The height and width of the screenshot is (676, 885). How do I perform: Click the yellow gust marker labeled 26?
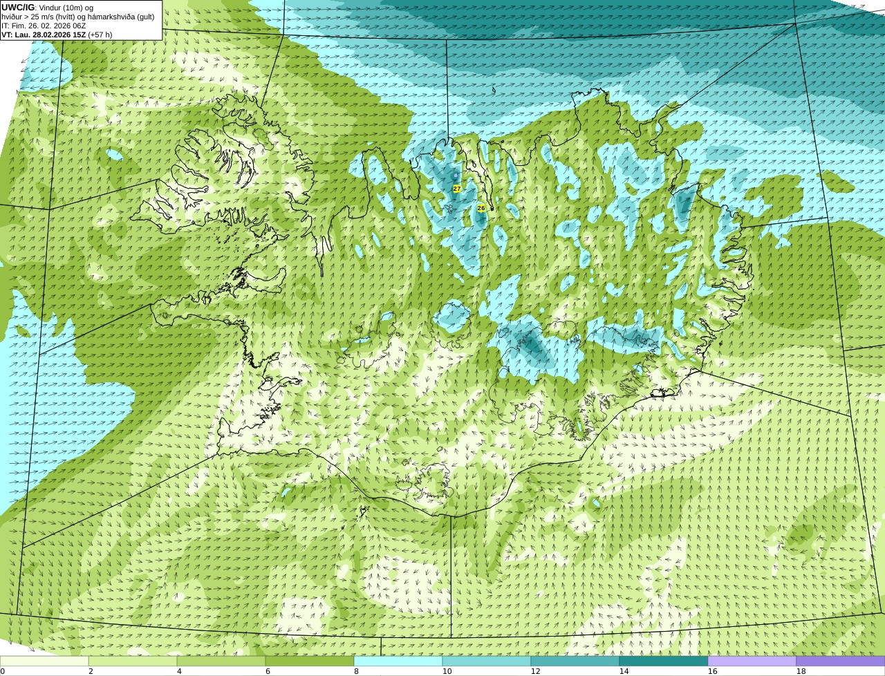(x=481, y=208)
